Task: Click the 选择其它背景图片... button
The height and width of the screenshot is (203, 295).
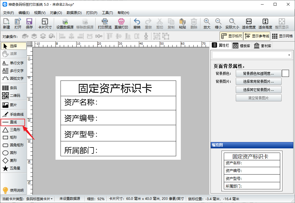Action: coord(259,90)
